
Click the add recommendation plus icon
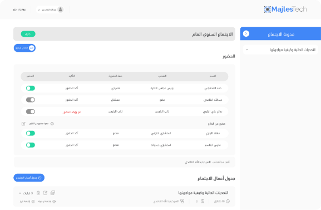coord(54,202)
